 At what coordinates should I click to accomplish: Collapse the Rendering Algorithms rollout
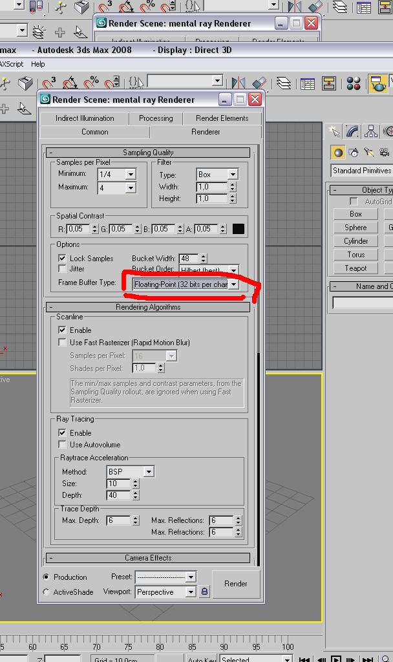point(148,307)
